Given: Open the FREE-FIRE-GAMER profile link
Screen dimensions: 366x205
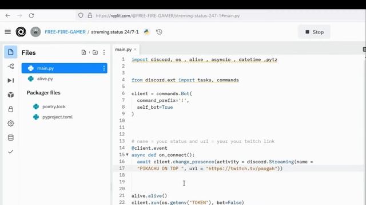Looking at the screenshot, I should [x=65, y=32].
